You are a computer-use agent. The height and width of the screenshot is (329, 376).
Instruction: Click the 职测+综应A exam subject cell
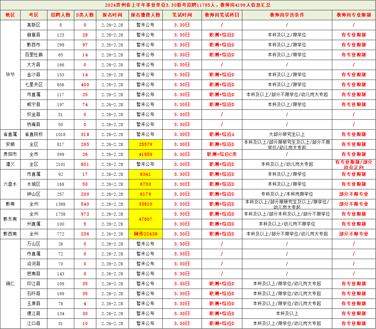point(222,134)
